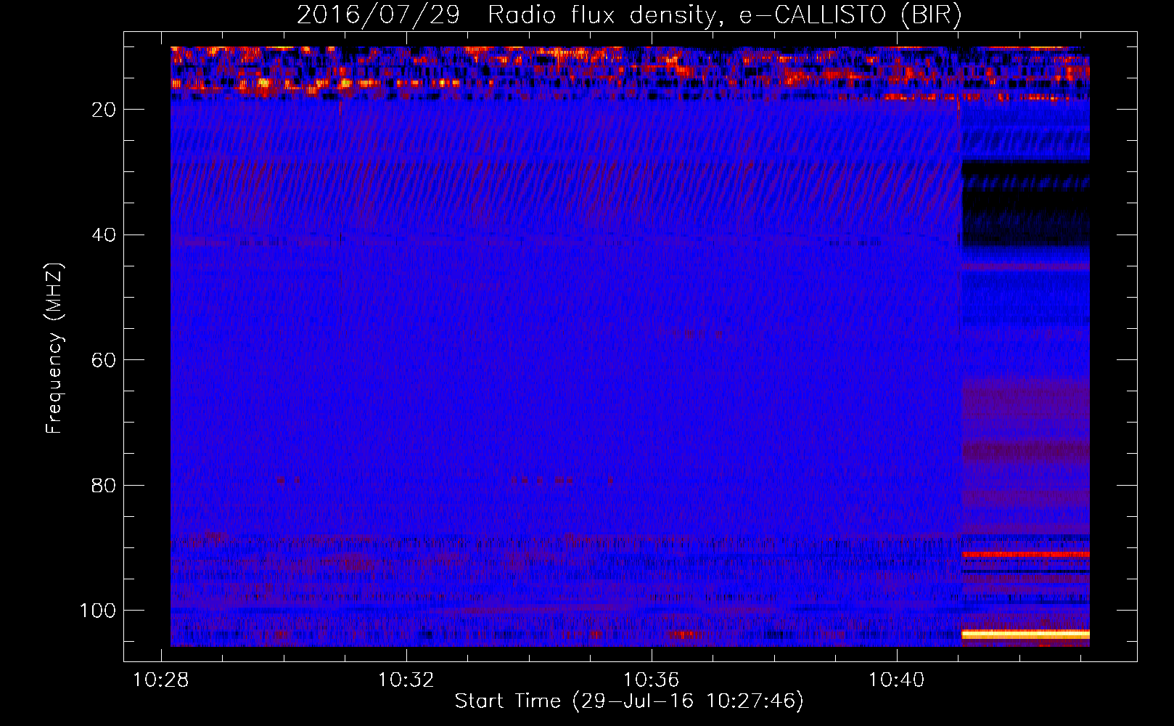Viewport: 1174px width, 726px height.
Task: Click the 'Start Time (29-Jul-16 10:27:46)' x-axis label
Action: click(x=629, y=701)
